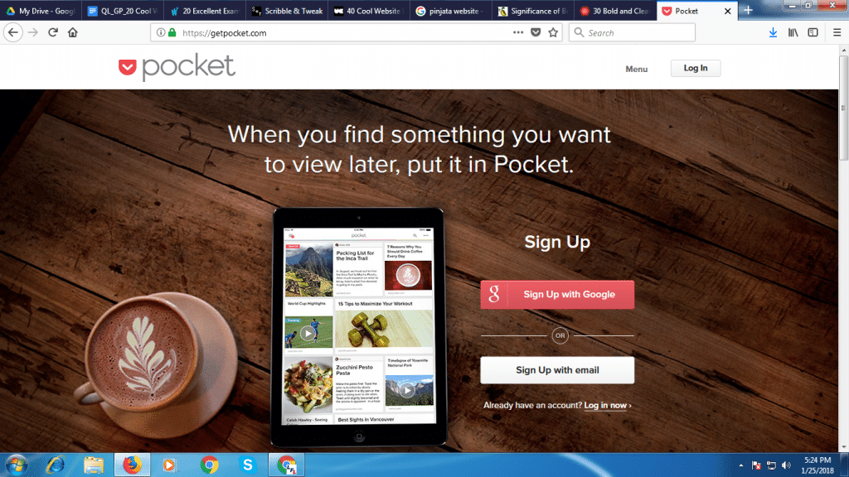Open Firefox downloads arrow icon

[x=774, y=32]
